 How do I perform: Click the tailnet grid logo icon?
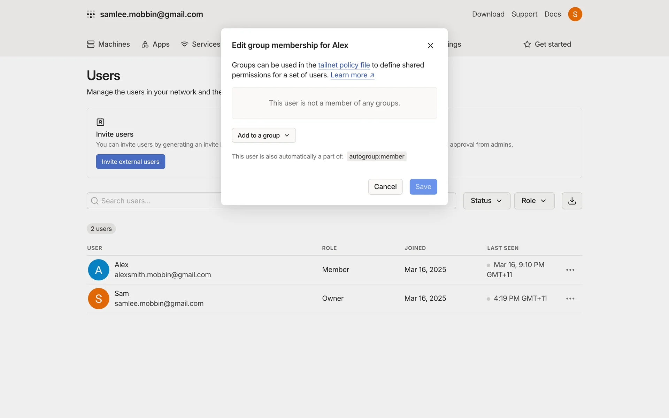pyautogui.click(x=91, y=14)
